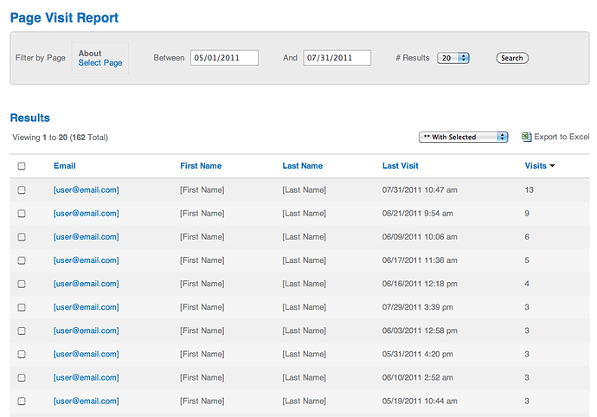The width and height of the screenshot is (597, 417).
Task: Open user email in 06/10/2011 2:52 am row
Action: (x=86, y=377)
